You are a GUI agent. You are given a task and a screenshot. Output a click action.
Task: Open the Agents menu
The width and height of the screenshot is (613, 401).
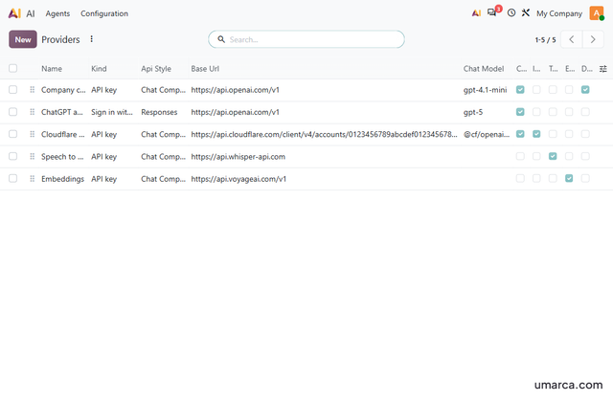[x=57, y=13]
